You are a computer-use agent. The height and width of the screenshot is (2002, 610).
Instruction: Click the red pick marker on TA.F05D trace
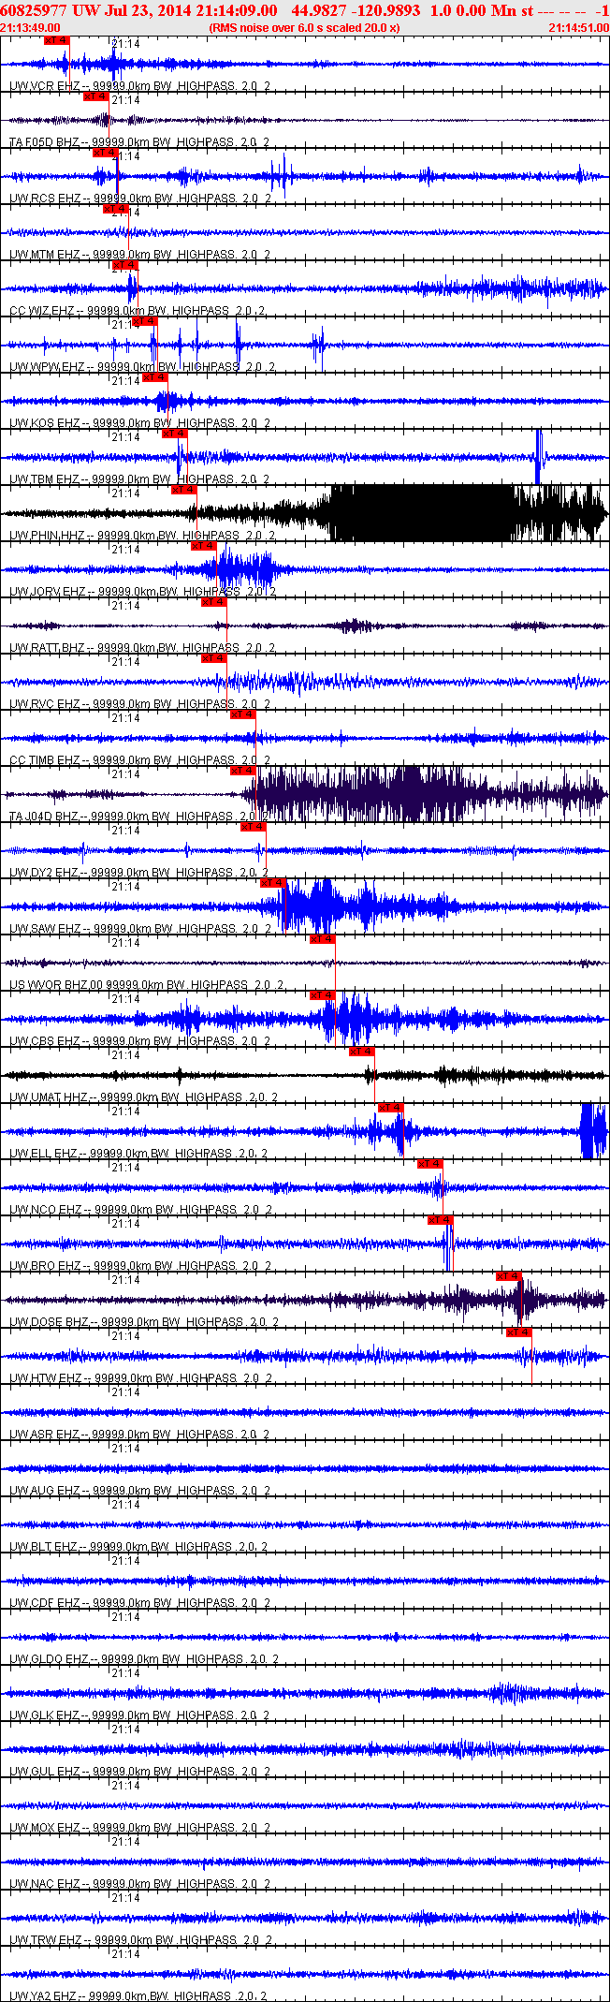click(x=96, y=96)
